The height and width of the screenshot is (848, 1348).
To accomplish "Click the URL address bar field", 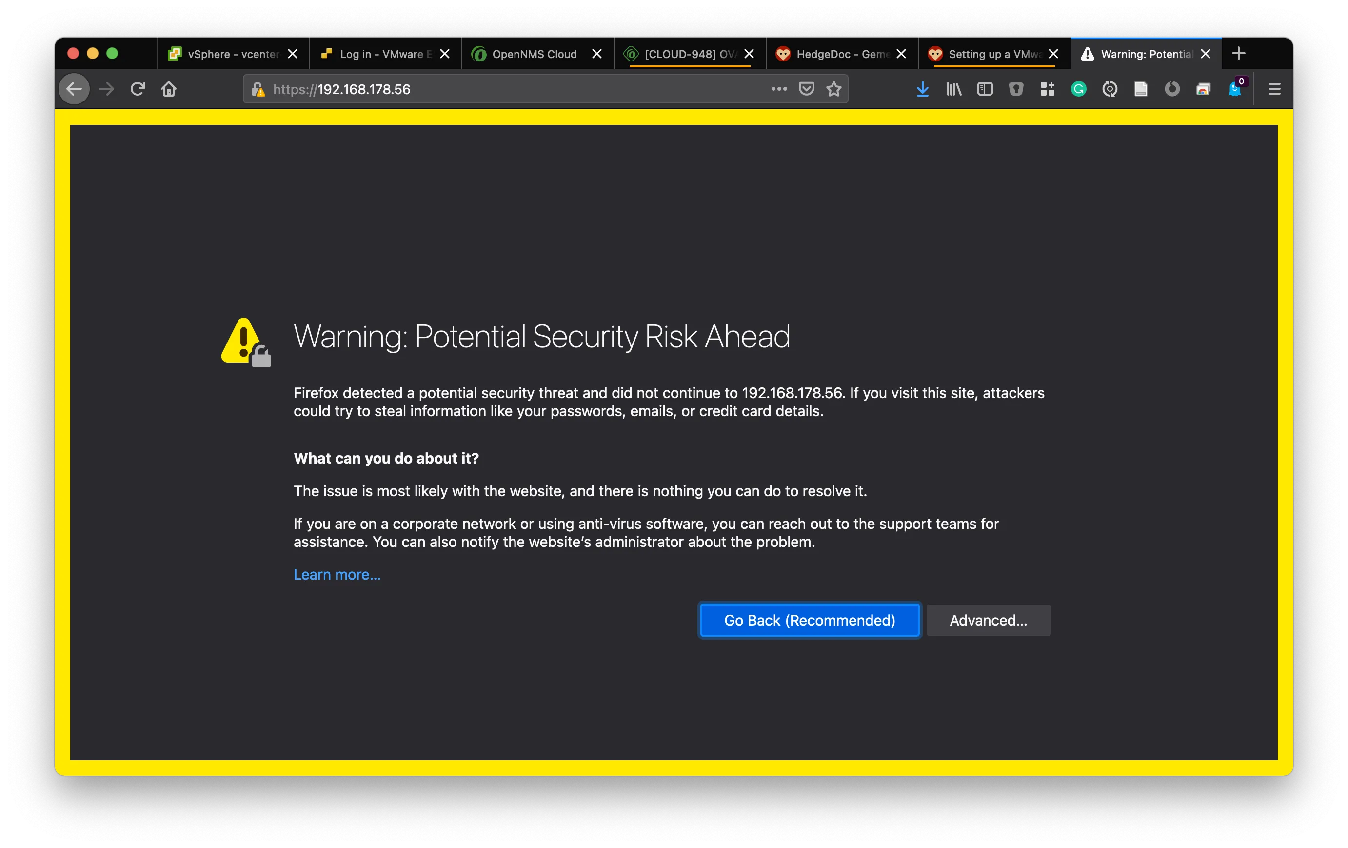I will point(504,89).
